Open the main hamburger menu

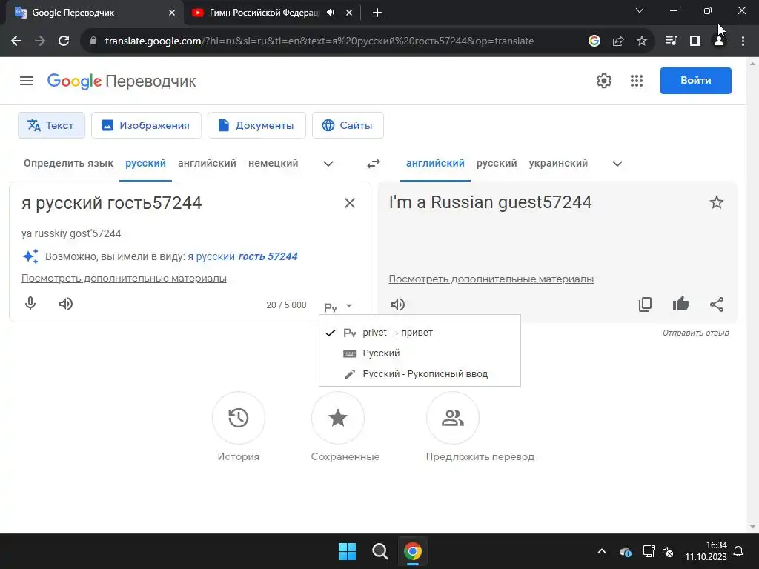(x=27, y=81)
